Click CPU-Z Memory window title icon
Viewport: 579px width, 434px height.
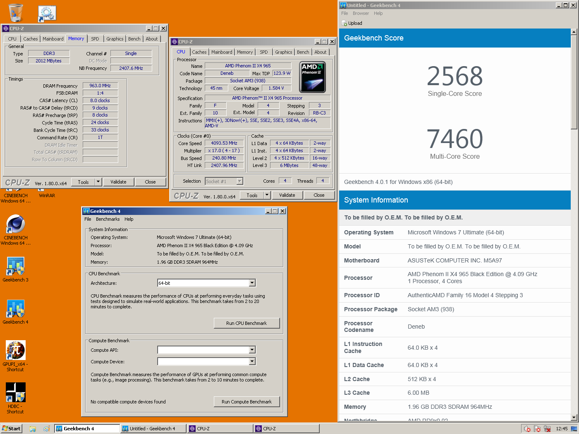[x=6, y=29]
